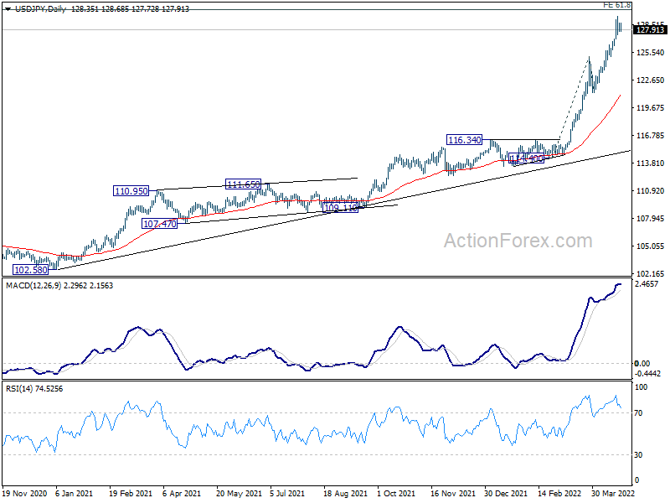Click the 107.470 price label box

(159, 224)
